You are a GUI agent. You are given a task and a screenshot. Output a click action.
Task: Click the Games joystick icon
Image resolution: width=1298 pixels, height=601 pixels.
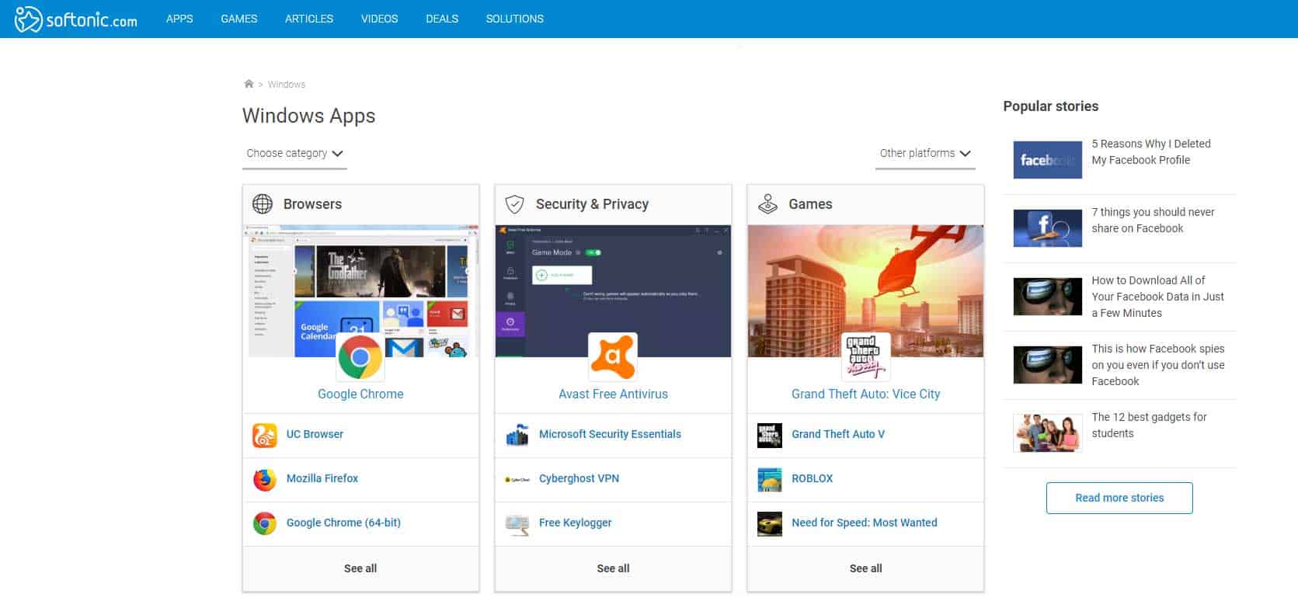(767, 204)
